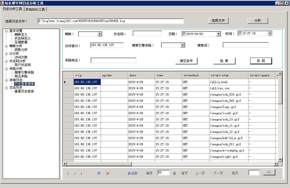Collapse the 基本设置 tree node

tap(6, 31)
